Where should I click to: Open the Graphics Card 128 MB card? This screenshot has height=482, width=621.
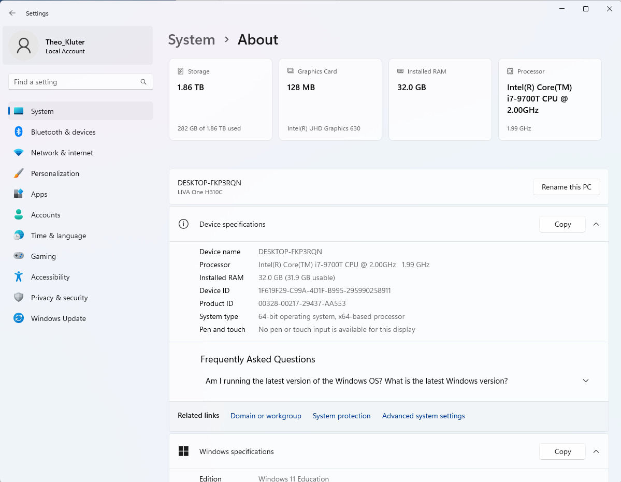click(x=330, y=99)
